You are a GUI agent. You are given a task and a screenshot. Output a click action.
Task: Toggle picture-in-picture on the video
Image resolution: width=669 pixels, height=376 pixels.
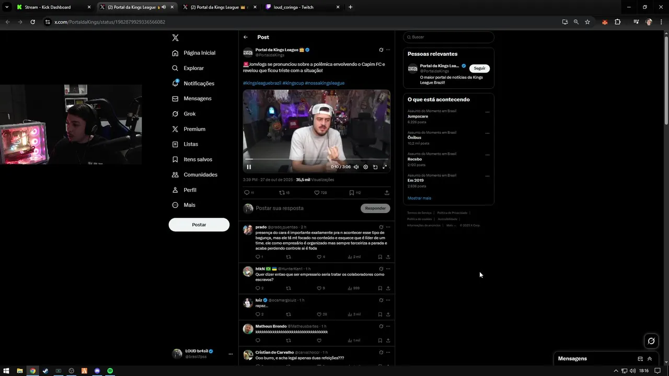(375, 167)
